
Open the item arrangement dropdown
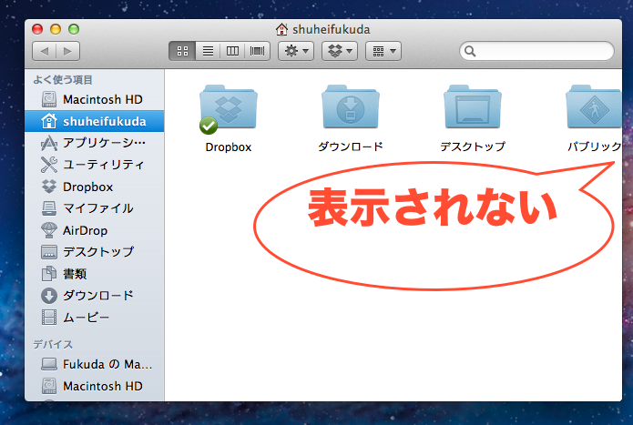(383, 51)
